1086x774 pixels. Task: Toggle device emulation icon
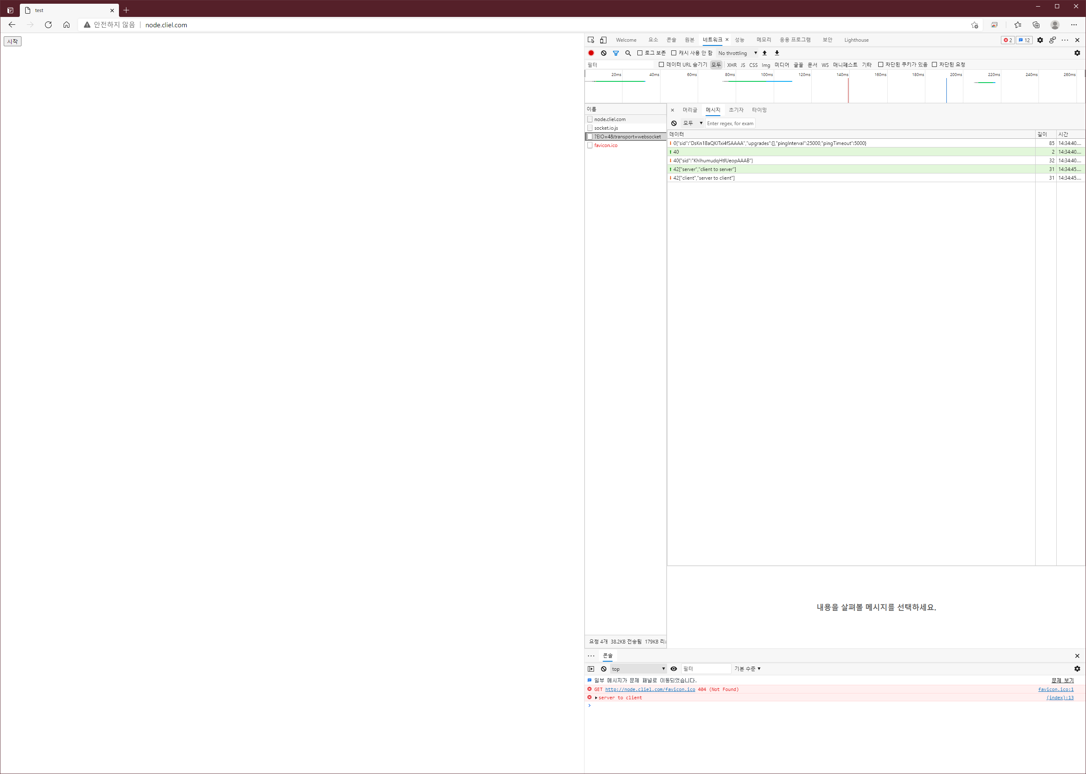click(x=603, y=40)
